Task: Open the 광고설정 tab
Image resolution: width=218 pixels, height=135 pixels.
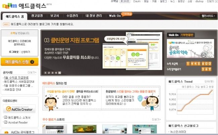Action: [x=37, y=16]
